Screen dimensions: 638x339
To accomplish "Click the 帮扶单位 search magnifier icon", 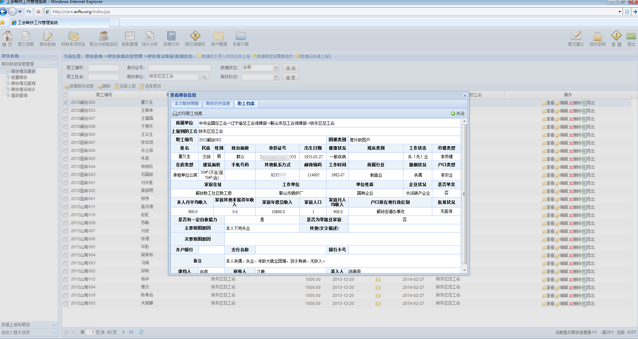I will click(x=204, y=77).
